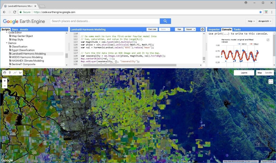Open the Classification demo script
This screenshot has width=276, height=163.
tap(19, 47)
